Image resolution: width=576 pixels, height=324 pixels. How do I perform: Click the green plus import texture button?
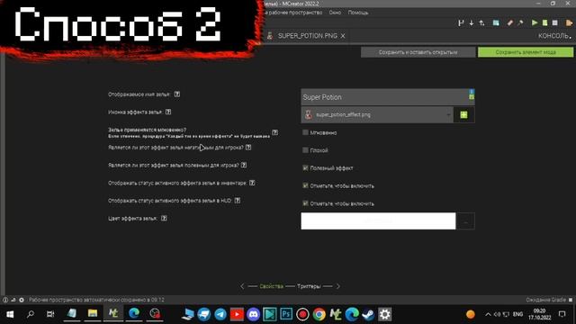coord(464,115)
